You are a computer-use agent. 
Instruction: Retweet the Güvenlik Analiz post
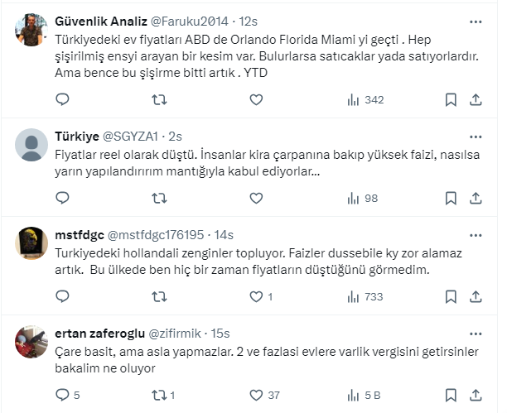click(x=160, y=99)
